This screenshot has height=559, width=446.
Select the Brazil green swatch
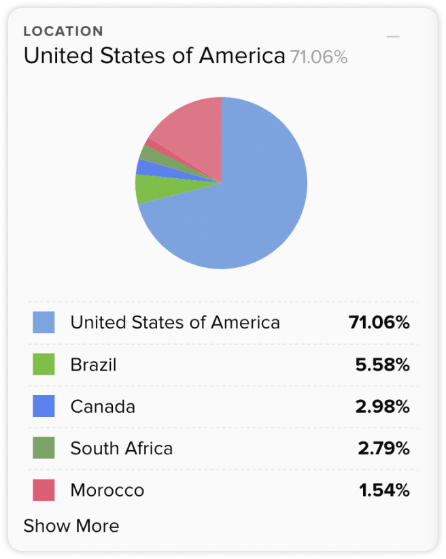44,364
